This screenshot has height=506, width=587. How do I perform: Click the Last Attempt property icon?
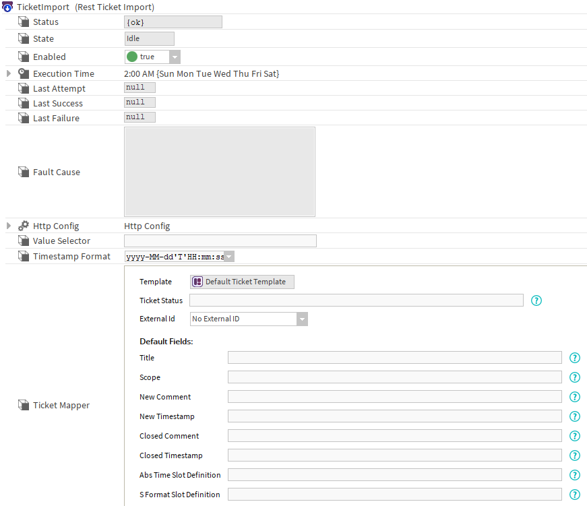[x=24, y=89]
